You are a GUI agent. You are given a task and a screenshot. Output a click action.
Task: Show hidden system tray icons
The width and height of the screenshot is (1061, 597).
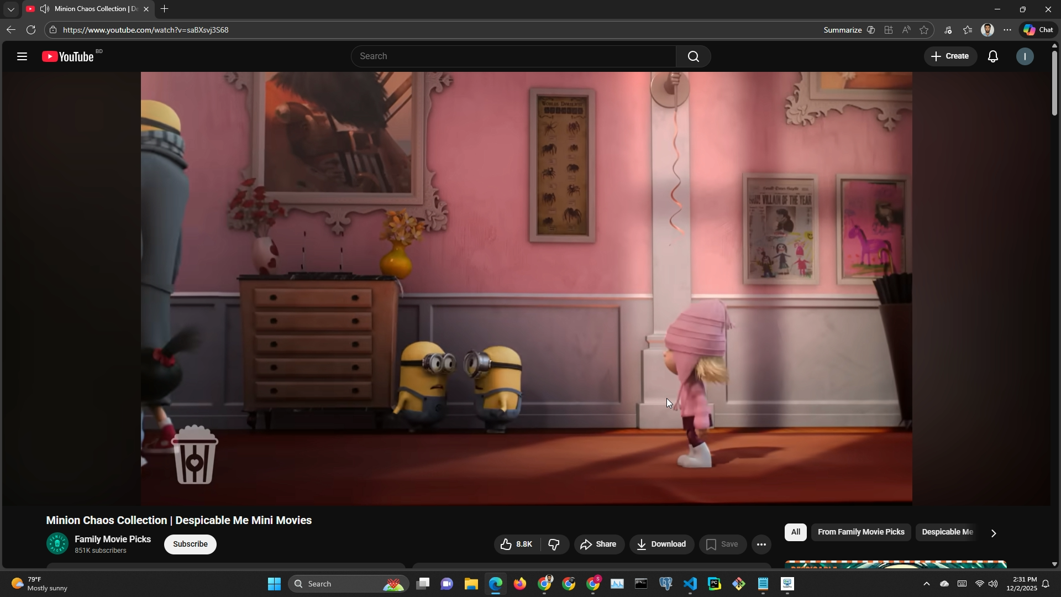coord(927,584)
